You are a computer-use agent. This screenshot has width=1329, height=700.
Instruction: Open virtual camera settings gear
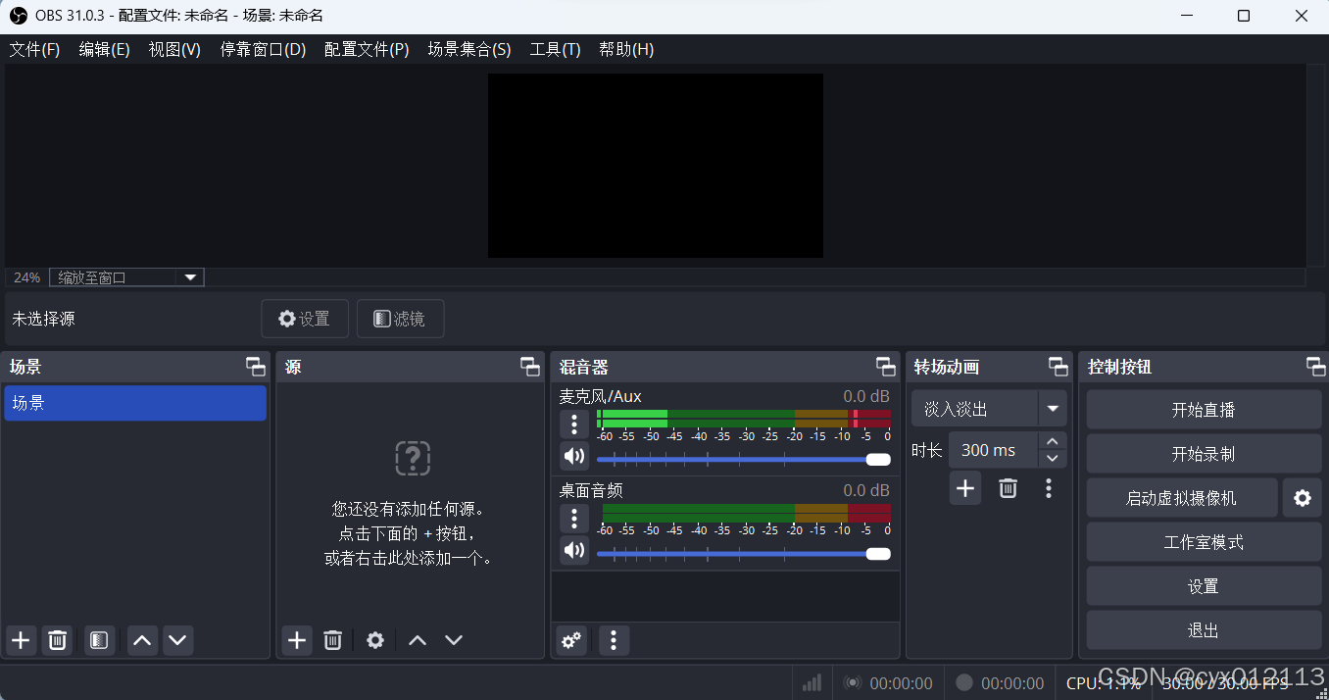1302,497
